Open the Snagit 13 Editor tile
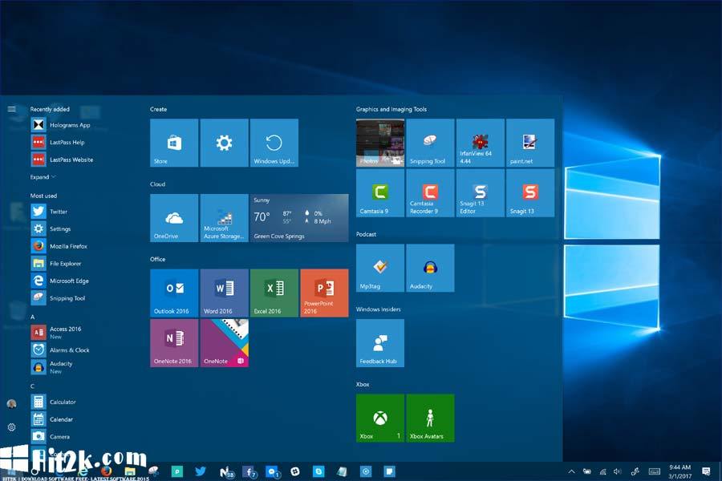The height and width of the screenshot is (481, 722). pyautogui.click(x=481, y=193)
